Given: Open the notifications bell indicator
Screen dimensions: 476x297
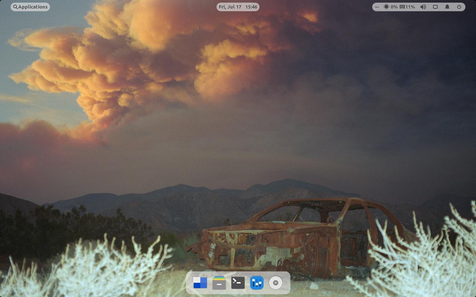Looking at the screenshot, I should [x=447, y=7].
